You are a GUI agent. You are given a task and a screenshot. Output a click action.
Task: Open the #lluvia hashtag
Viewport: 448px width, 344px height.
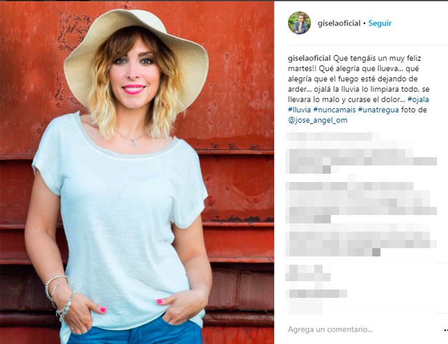point(299,110)
